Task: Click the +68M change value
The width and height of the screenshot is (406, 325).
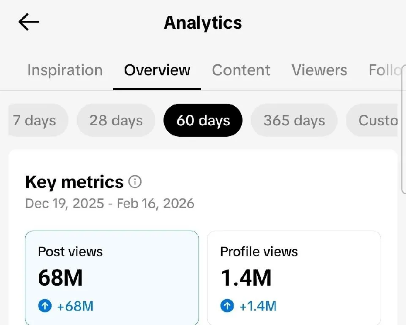Action: (75, 306)
